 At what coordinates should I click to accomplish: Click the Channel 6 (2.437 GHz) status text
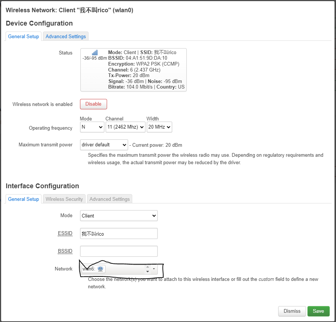tap(134, 70)
